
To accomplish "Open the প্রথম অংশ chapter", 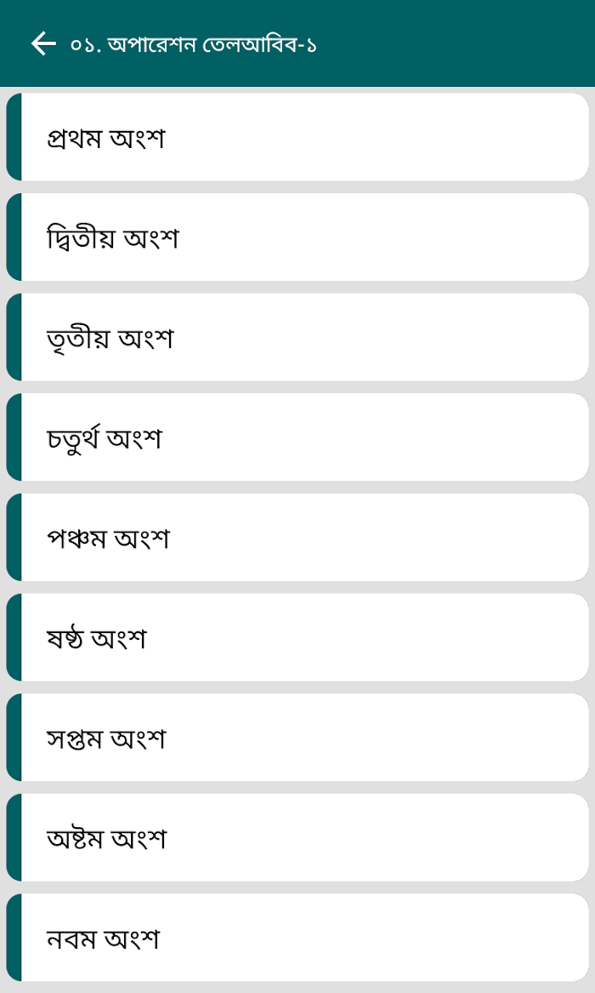I will pos(297,137).
